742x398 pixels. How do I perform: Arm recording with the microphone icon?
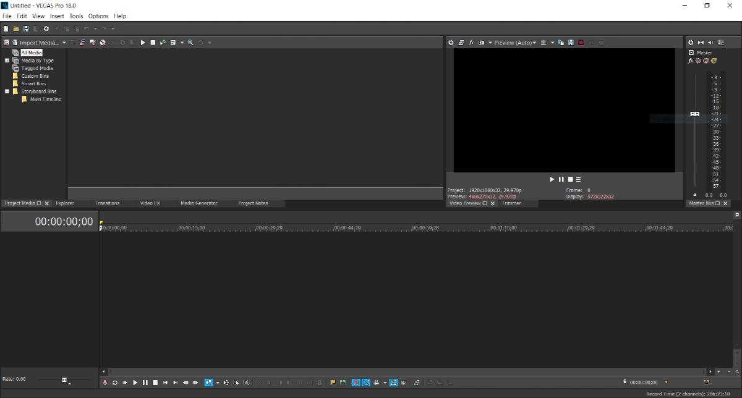tap(104, 383)
